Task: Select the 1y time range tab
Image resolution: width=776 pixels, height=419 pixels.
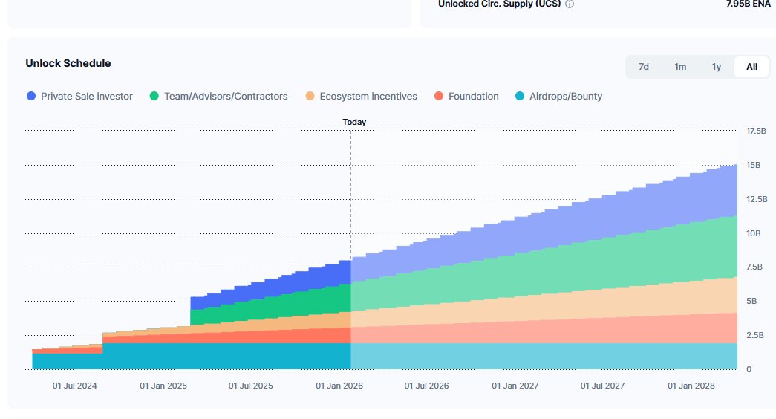Action: pos(717,67)
